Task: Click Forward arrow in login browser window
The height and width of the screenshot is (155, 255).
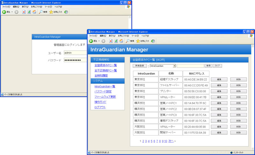Action: [x=17, y=12]
